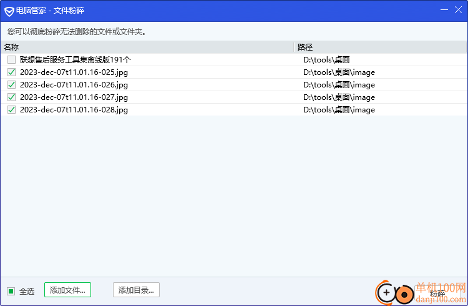468x306 pixels.
Task: Click the 添加文件... button
Action: [x=67, y=290]
